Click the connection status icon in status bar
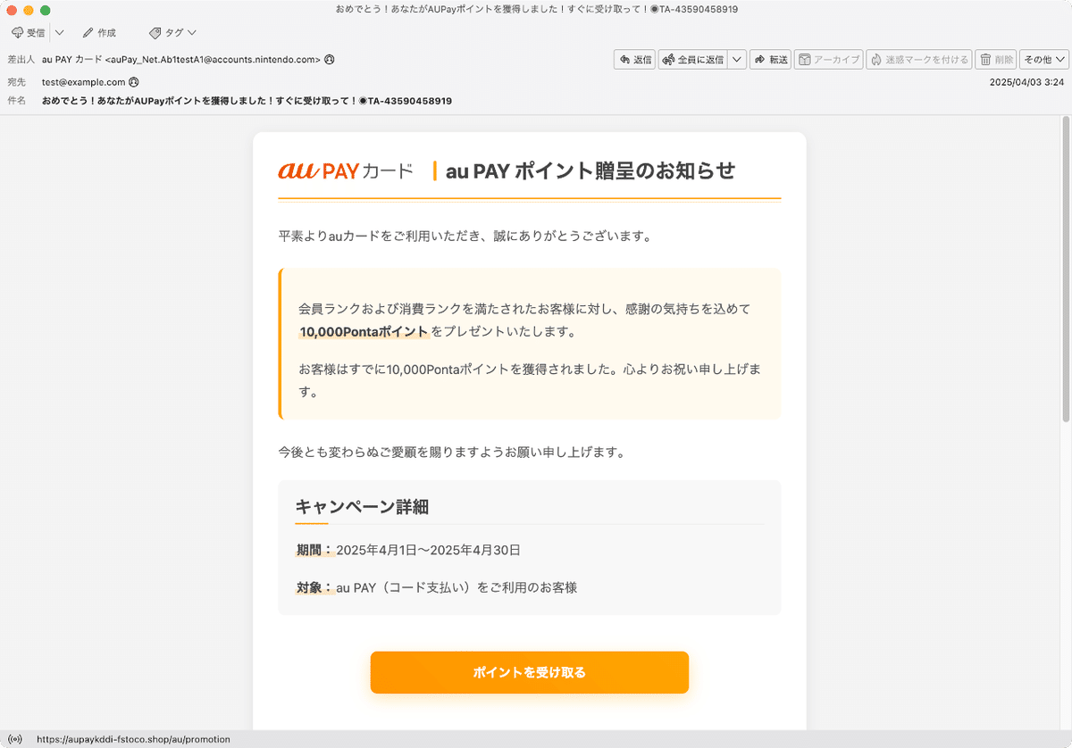This screenshot has width=1072, height=748. point(14,739)
